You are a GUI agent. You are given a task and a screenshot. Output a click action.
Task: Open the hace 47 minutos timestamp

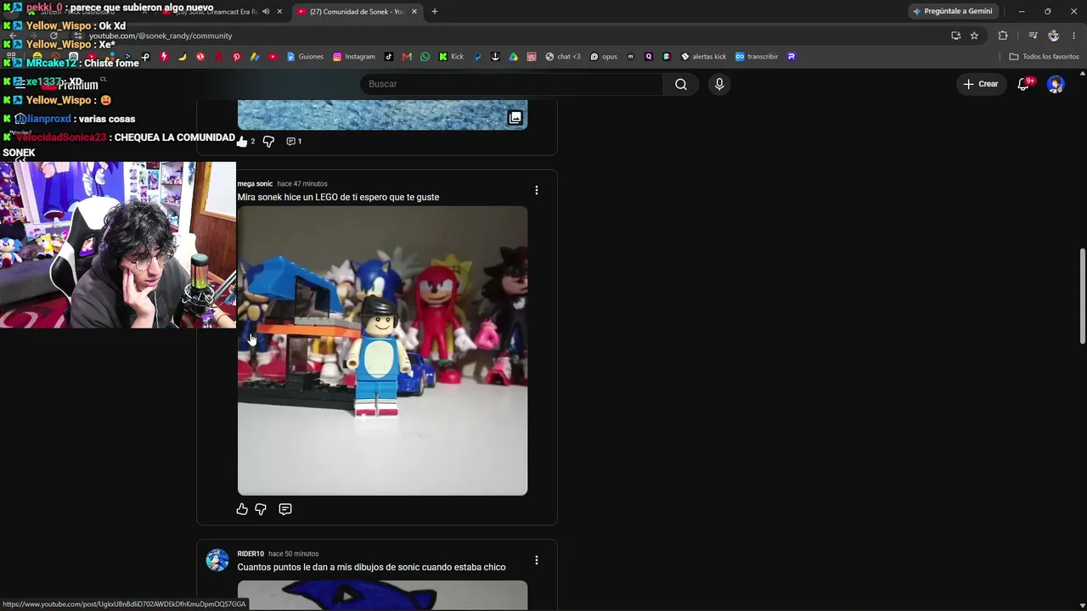coord(302,184)
